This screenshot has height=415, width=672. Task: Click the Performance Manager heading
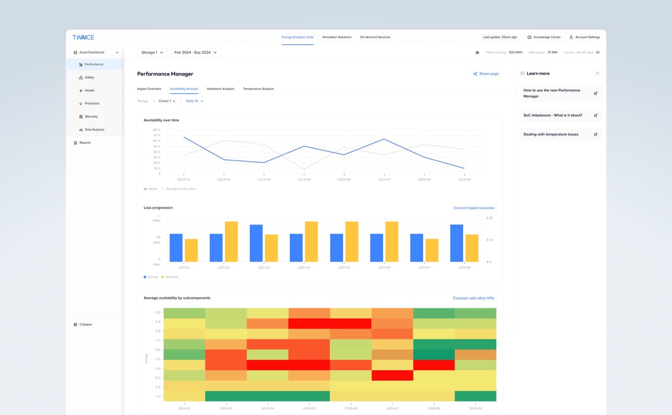point(165,74)
